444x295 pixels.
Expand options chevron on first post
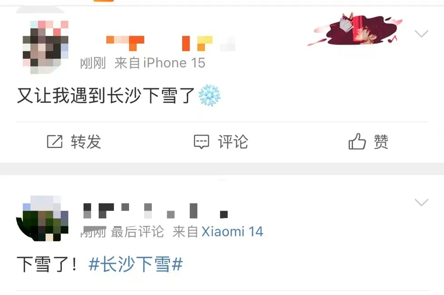point(421,34)
